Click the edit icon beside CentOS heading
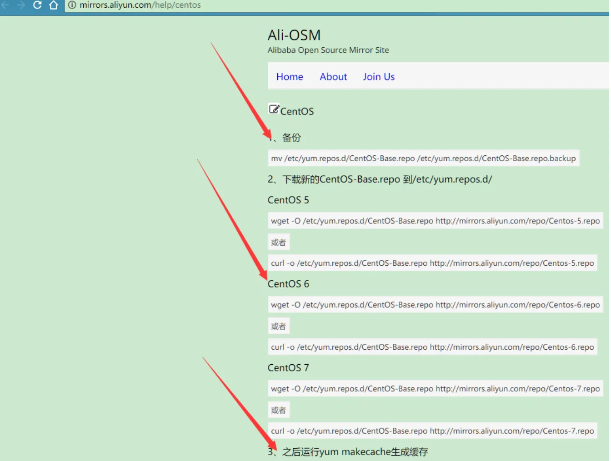The image size is (611, 461). pos(274,109)
